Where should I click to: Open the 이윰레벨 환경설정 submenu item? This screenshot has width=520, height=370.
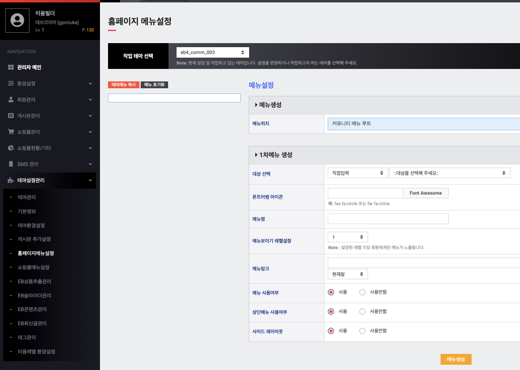click(x=36, y=351)
